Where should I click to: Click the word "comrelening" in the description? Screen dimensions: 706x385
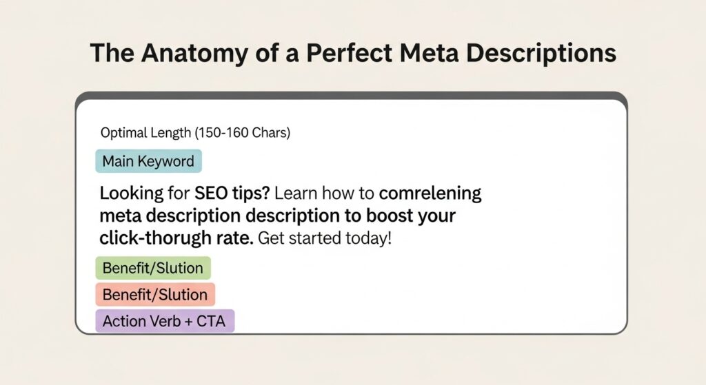[x=430, y=191]
